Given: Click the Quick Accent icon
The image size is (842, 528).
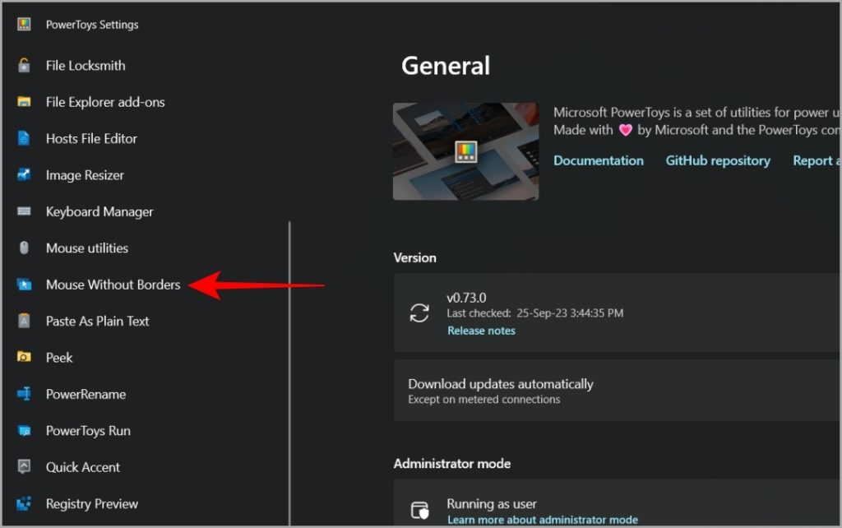Looking at the screenshot, I should (24, 466).
